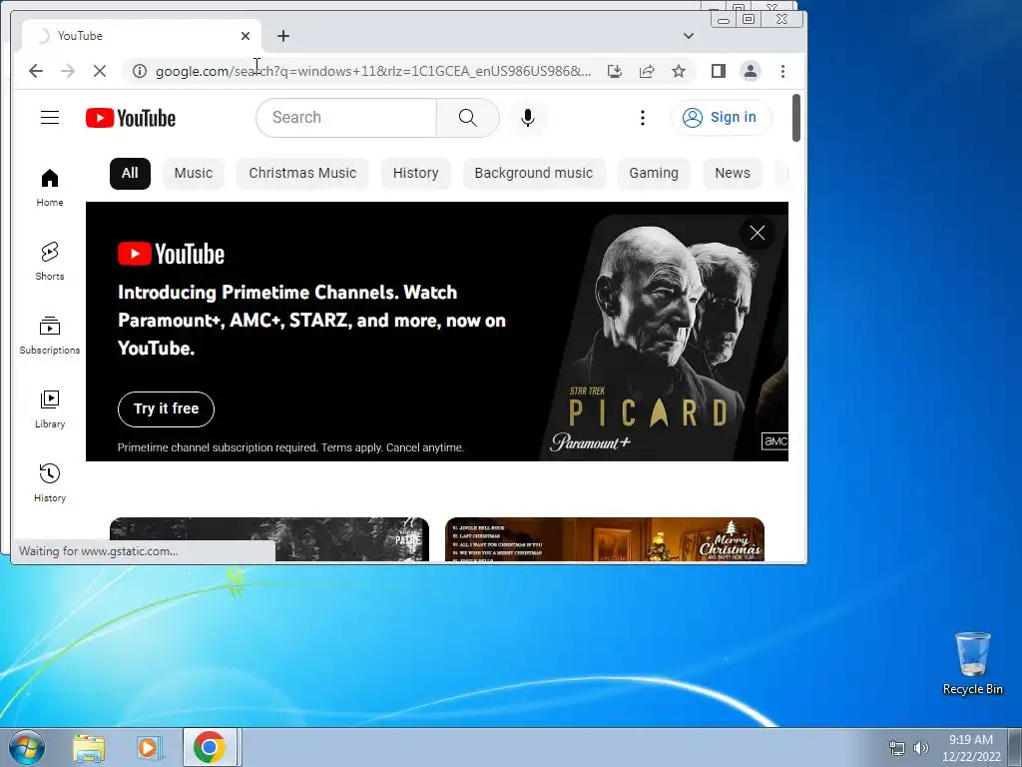1022x767 pixels.
Task: Click the Picard promo image
Action: (x=665, y=336)
